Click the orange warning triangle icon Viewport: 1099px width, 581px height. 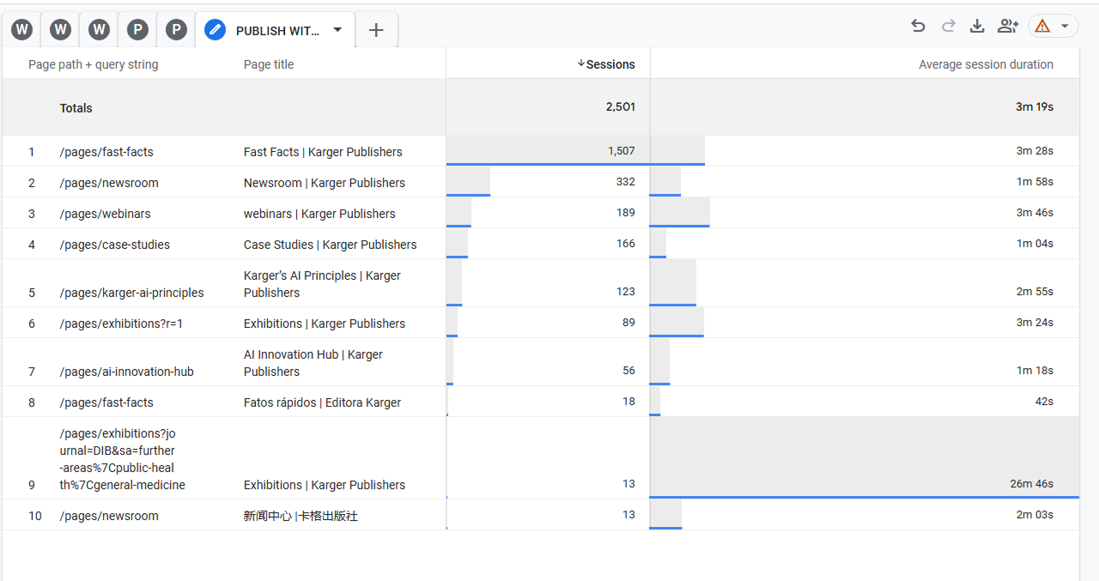tap(1042, 26)
